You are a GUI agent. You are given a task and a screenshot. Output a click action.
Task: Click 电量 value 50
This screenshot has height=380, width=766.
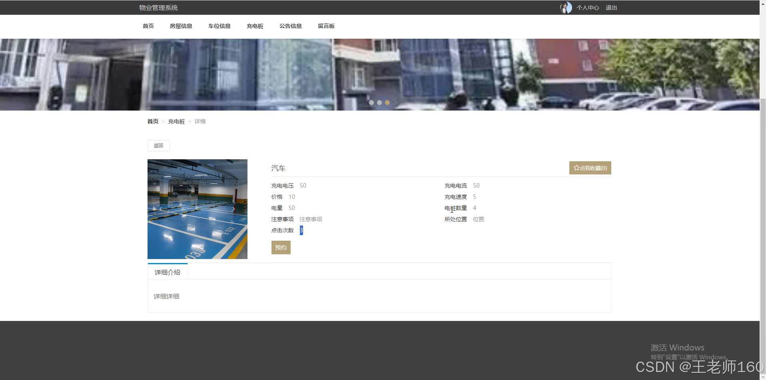(292, 208)
